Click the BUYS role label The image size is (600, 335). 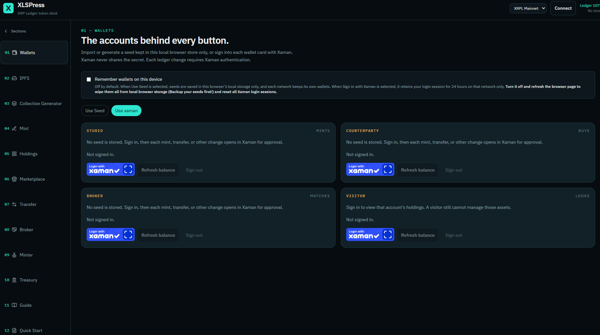coord(583,131)
